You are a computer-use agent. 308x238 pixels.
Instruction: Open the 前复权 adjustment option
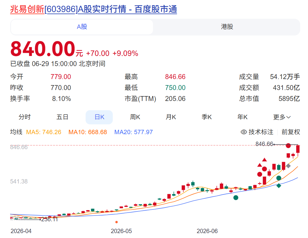(x=291, y=132)
